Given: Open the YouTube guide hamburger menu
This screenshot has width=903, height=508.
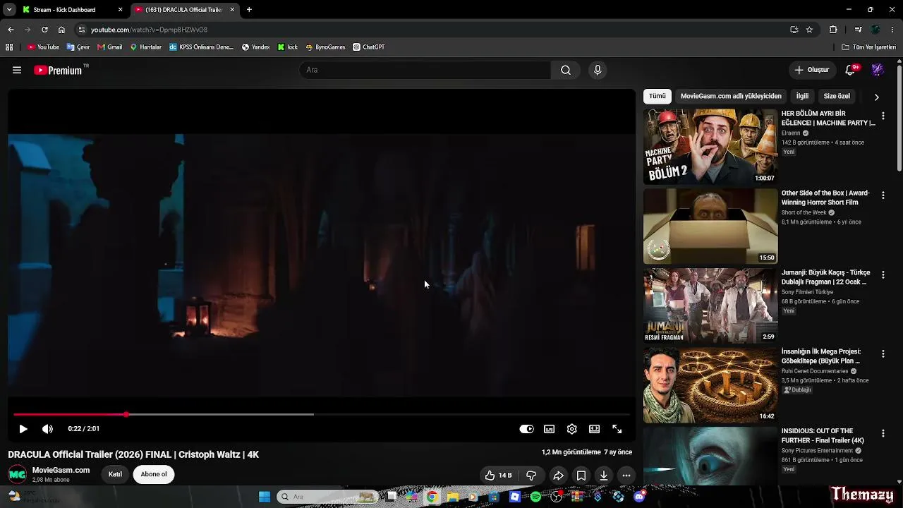Looking at the screenshot, I should [17, 70].
